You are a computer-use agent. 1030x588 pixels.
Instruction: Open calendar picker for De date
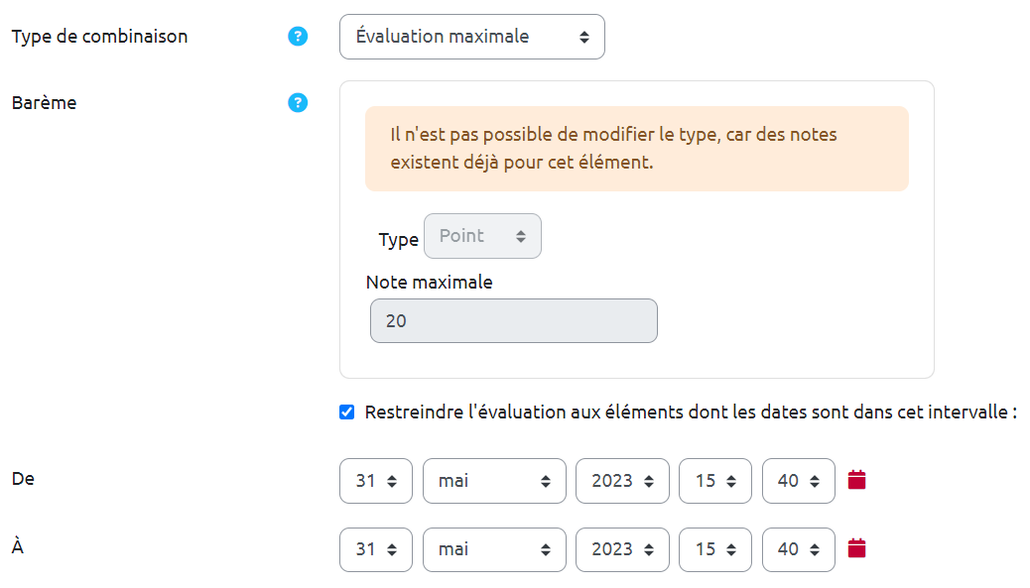click(858, 481)
